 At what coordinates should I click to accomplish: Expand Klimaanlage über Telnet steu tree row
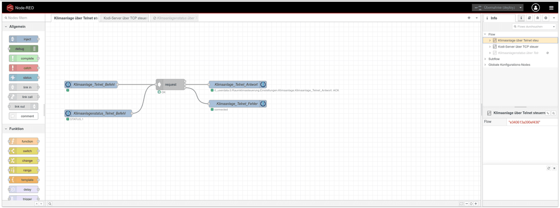pyautogui.click(x=490, y=41)
